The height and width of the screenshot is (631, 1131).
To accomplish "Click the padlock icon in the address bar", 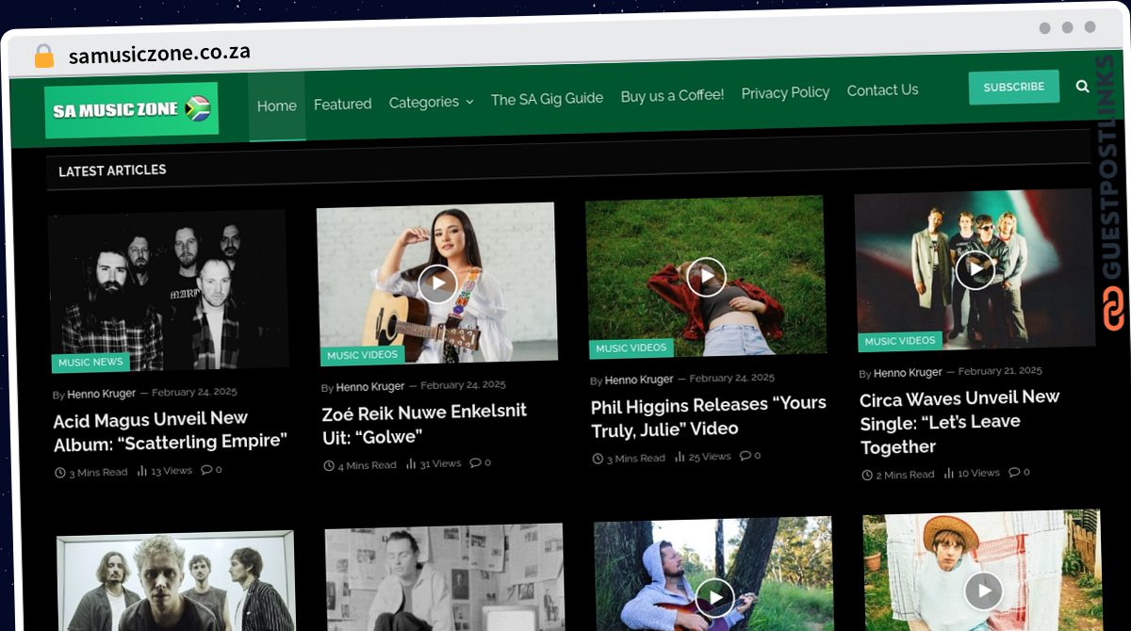I will pos(42,53).
